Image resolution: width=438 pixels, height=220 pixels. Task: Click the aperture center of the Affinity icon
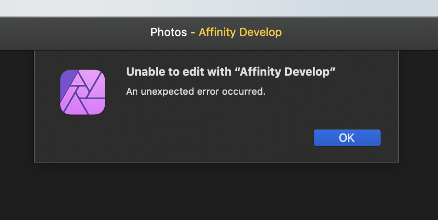(83, 92)
